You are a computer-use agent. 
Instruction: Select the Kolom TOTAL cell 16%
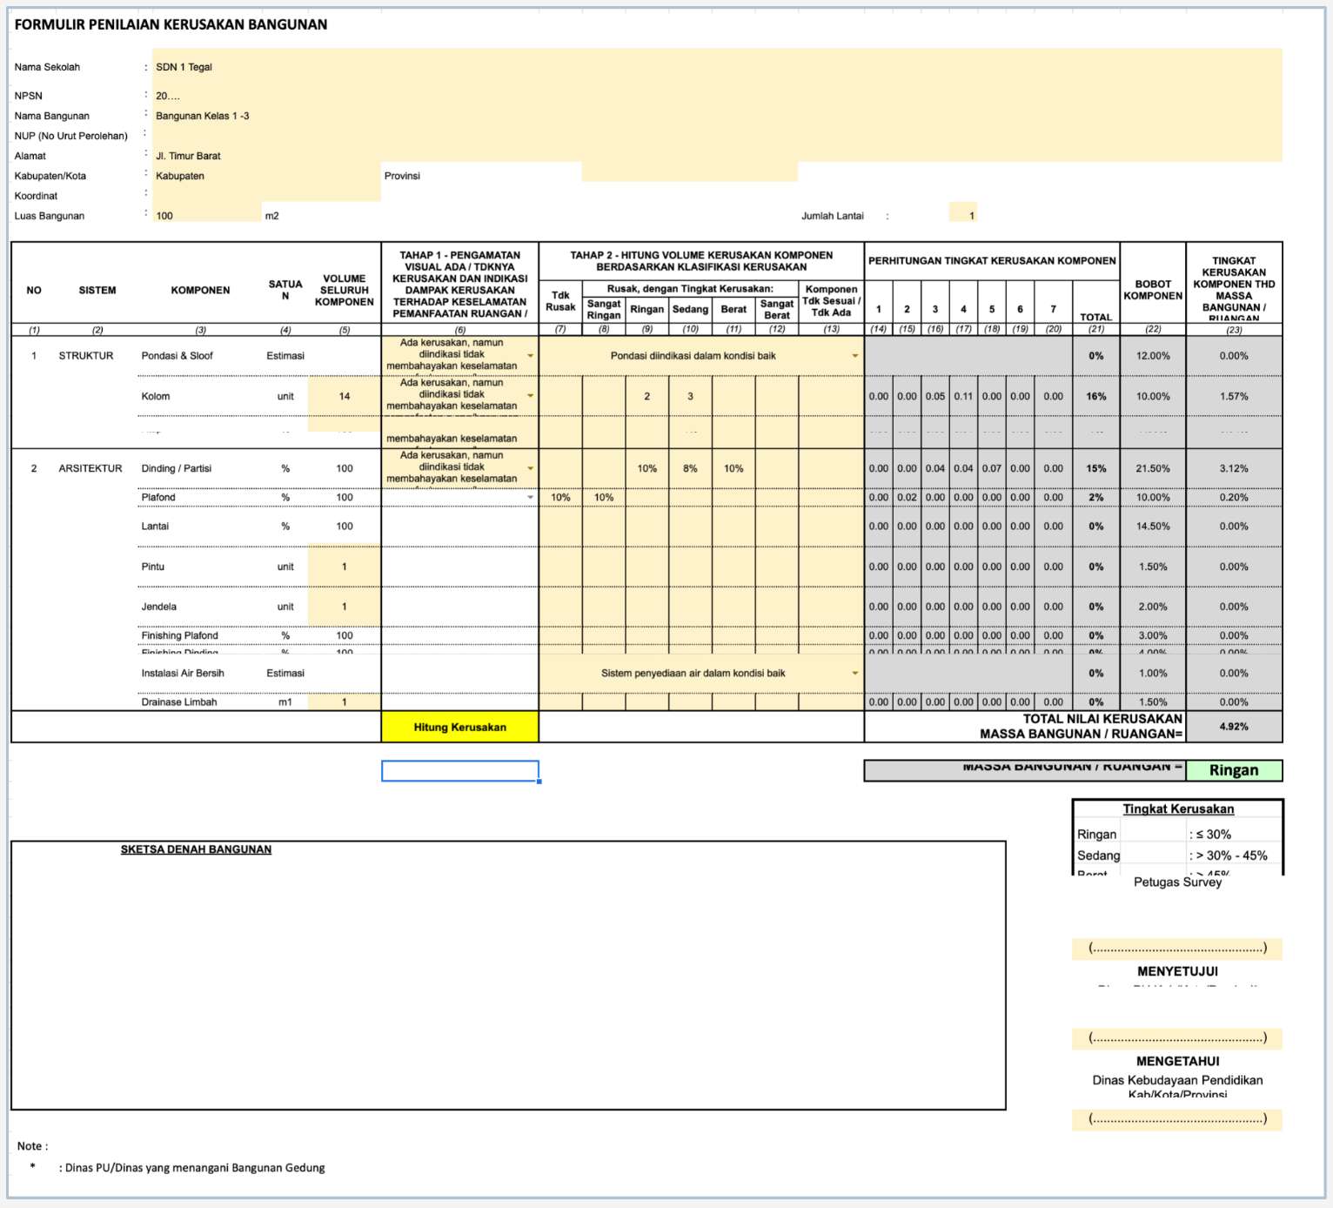coord(1096,396)
